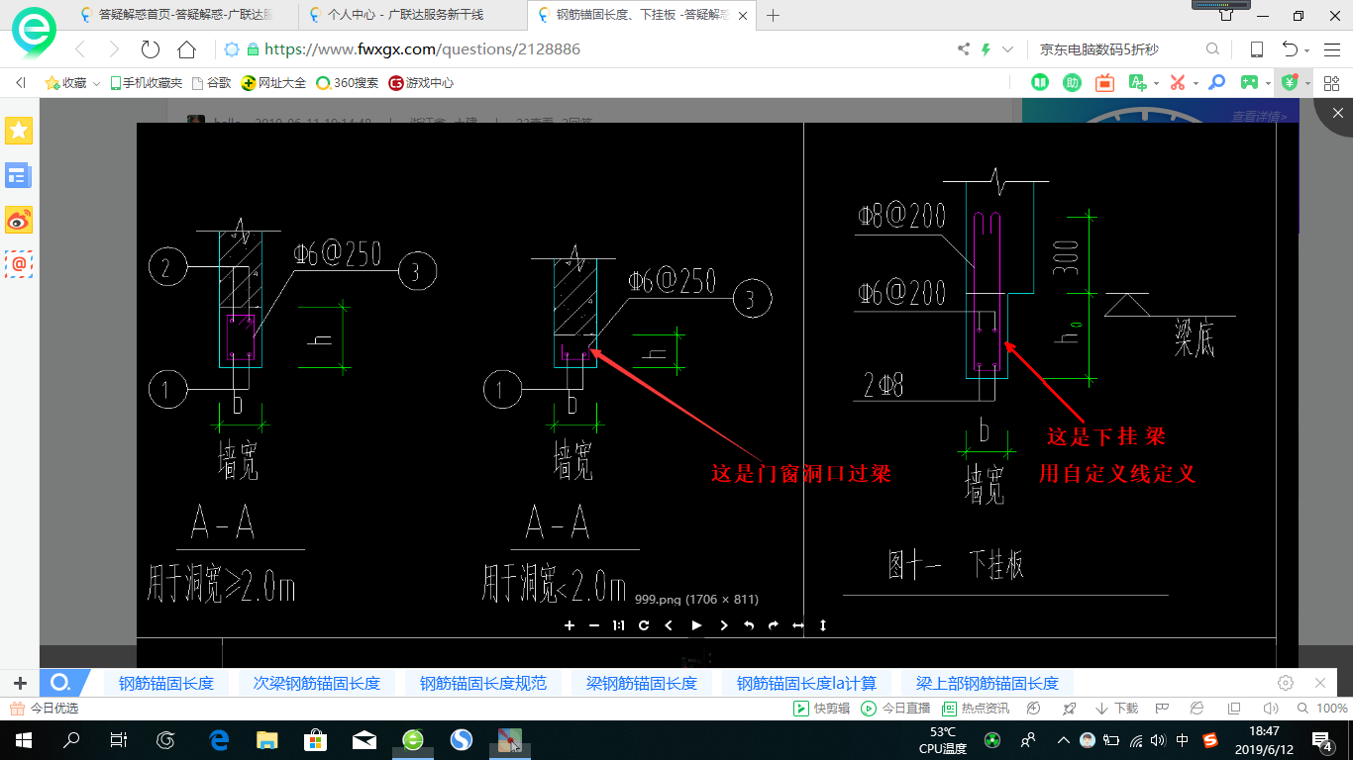Select the 钢筋锚固长度、下挂板 tab
The image size is (1353, 760).
641,15
